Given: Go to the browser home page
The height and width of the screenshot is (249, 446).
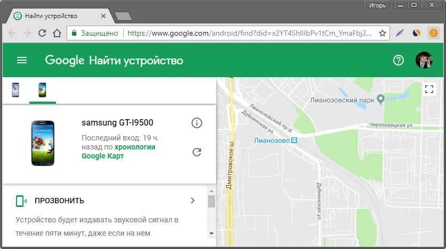Looking at the screenshot, I should [57, 33].
